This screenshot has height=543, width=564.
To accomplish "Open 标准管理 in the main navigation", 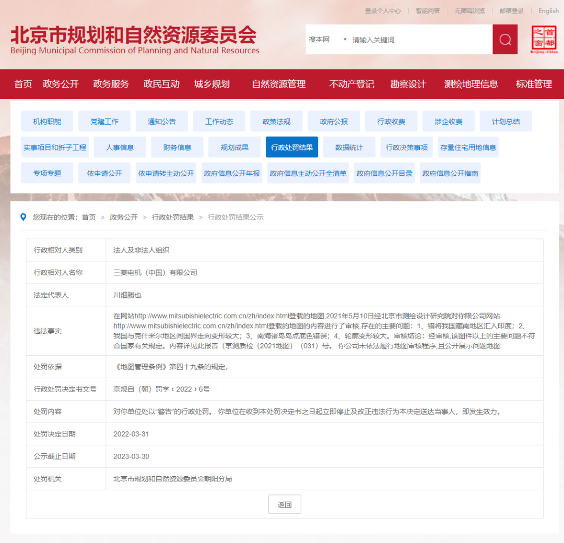I will [534, 84].
